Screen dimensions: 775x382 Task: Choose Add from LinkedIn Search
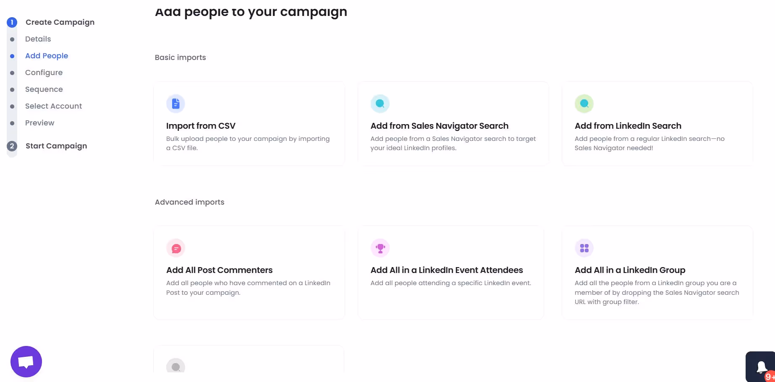[657, 124]
